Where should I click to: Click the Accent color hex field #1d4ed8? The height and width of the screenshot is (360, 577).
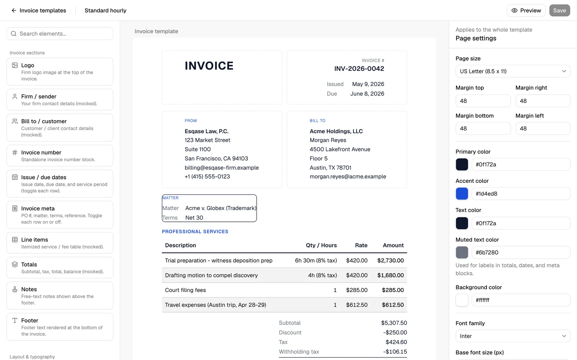coord(521,194)
